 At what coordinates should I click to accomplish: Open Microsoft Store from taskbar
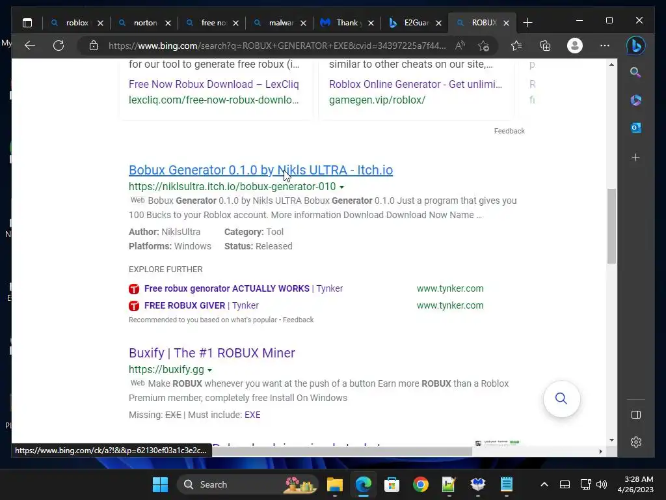pyautogui.click(x=392, y=484)
